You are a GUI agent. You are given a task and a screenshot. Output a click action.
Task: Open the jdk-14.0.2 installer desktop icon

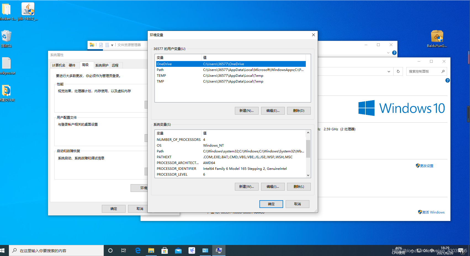[28, 11]
